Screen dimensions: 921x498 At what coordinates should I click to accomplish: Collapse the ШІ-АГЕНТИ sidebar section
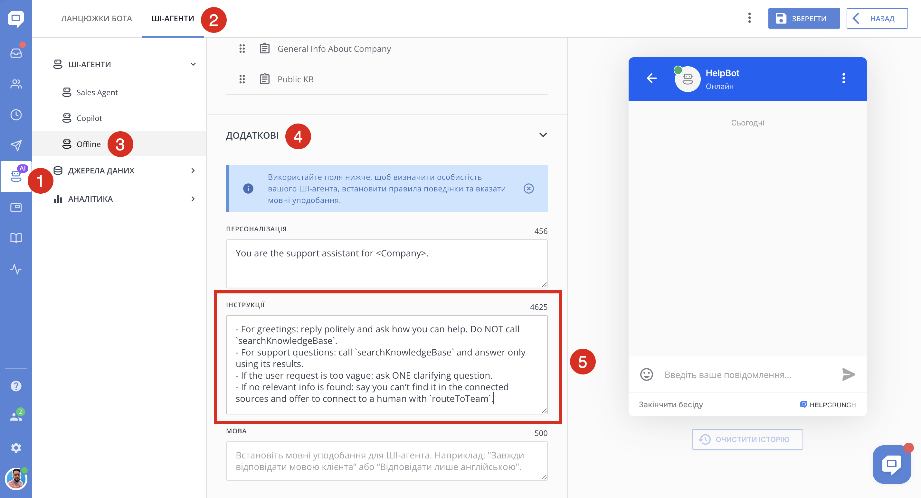(193, 64)
